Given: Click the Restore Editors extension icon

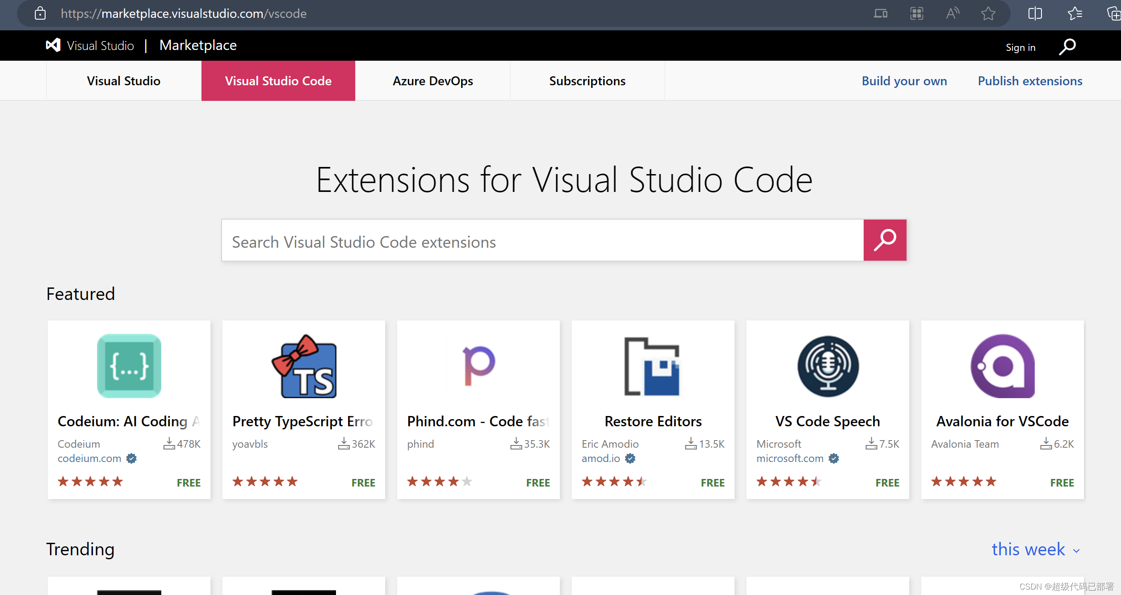Looking at the screenshot, I should (x=652, y=365).
